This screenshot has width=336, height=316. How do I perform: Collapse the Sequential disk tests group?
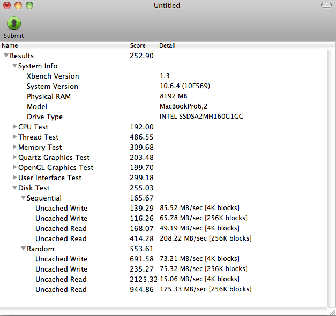(23, 198)
